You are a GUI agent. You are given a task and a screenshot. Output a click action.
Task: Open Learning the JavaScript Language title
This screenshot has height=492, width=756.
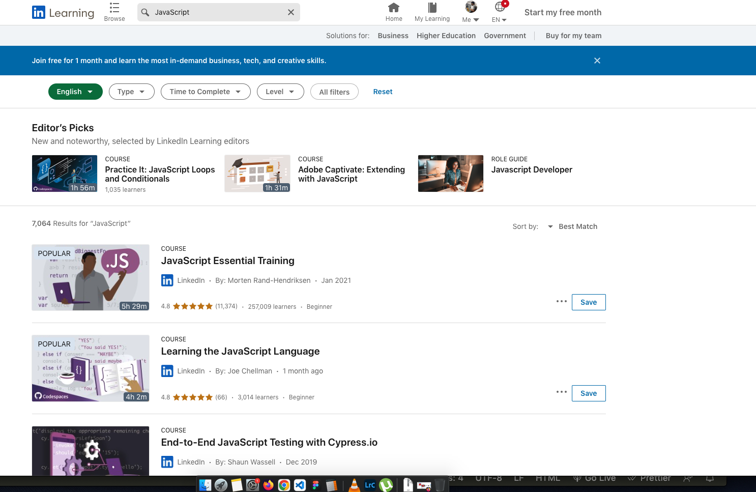tap(240, 351)
